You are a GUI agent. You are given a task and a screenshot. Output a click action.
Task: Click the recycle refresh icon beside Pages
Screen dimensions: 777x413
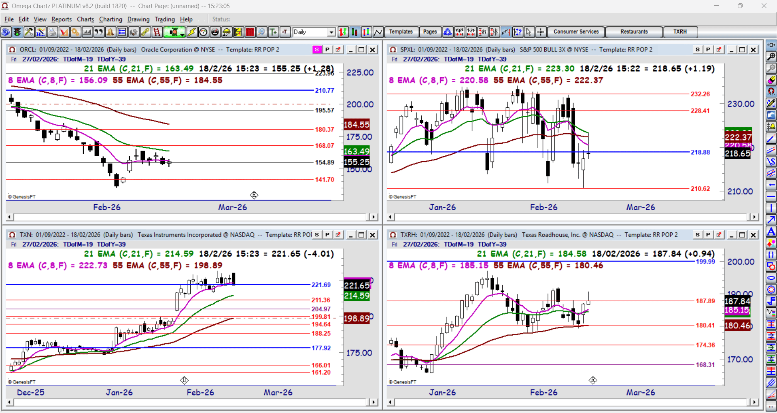448,32
